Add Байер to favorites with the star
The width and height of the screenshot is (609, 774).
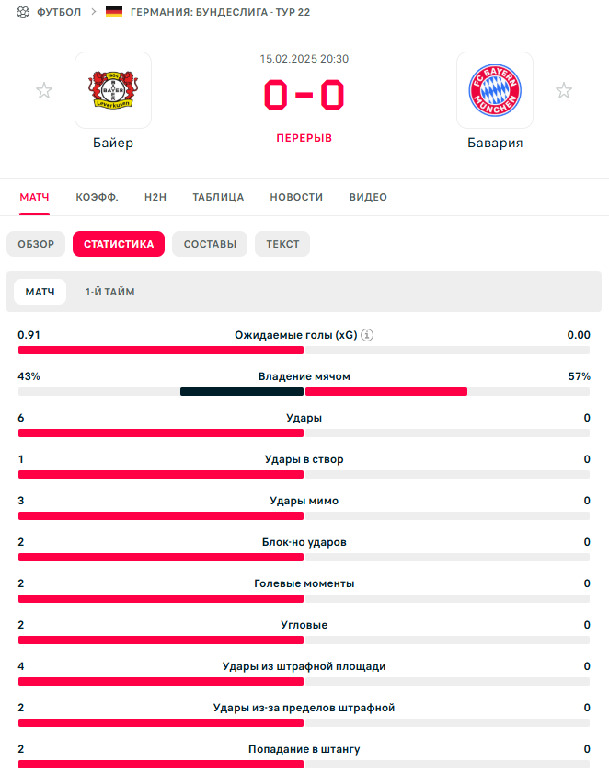[44, 90]
